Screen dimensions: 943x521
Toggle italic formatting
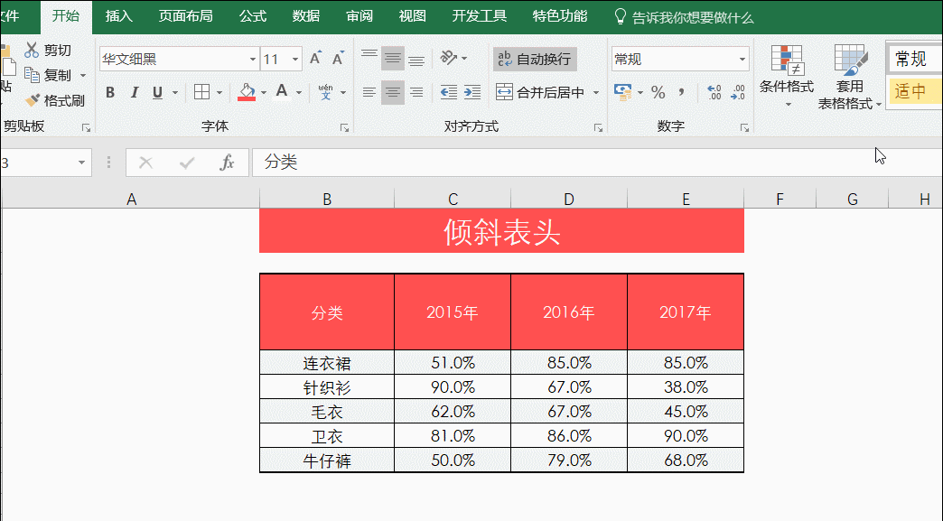click(134, 92)
